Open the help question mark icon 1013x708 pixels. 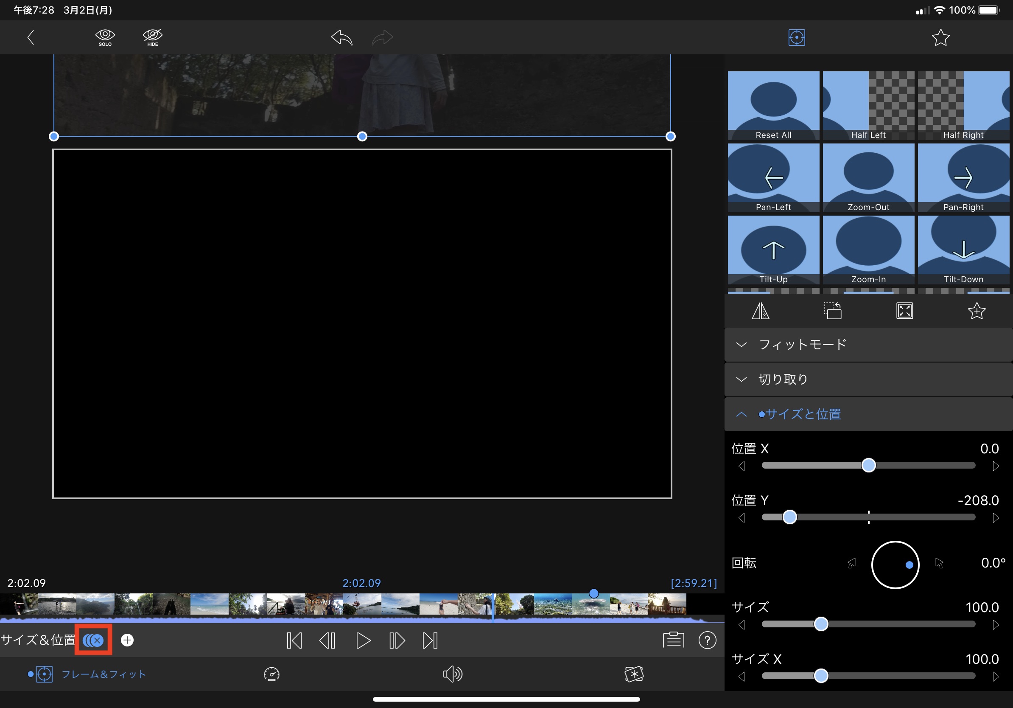point(707,640)
